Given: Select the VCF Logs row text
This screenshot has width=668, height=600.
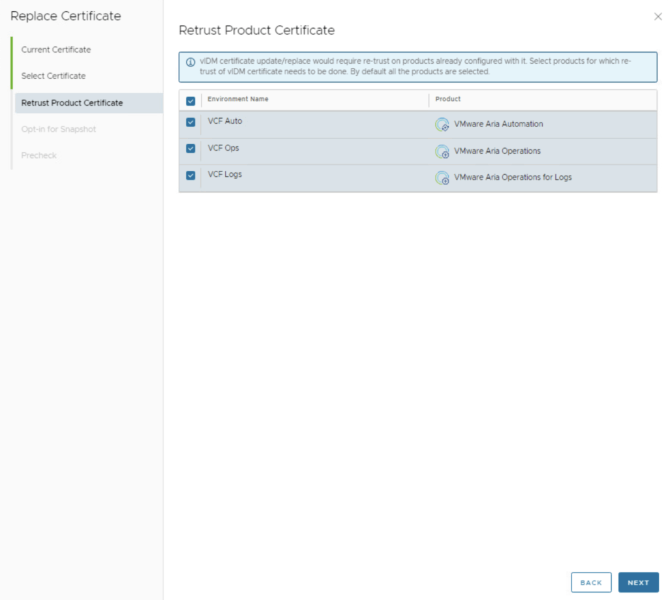Looking at the screenshot, I should [225, 175].
